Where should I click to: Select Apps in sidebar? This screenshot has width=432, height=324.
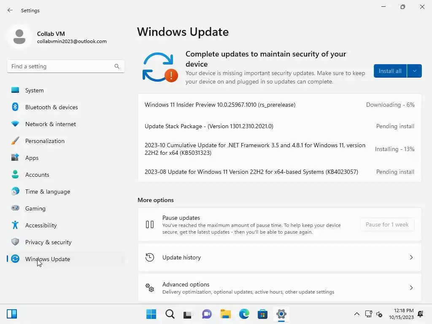coord(65,157)
